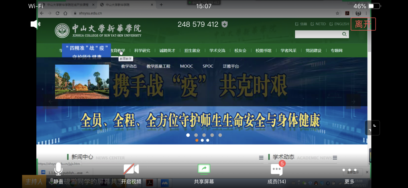Select 图书馆 in the navigation bar
This screenshot has height=188, width=408.
(263, 50)
